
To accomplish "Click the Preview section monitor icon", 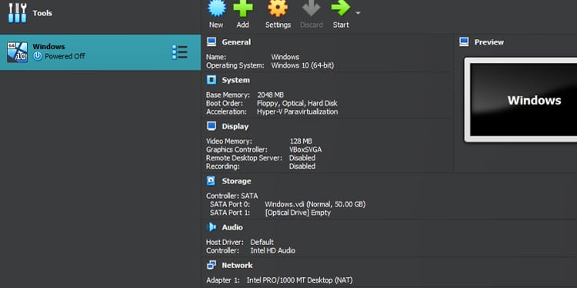I will (x=464, y=42).
